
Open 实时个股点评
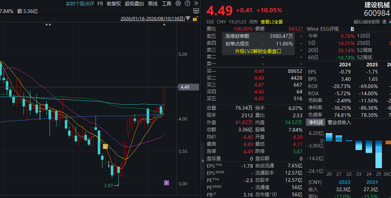pyautogui.click(x=80, y=4)
